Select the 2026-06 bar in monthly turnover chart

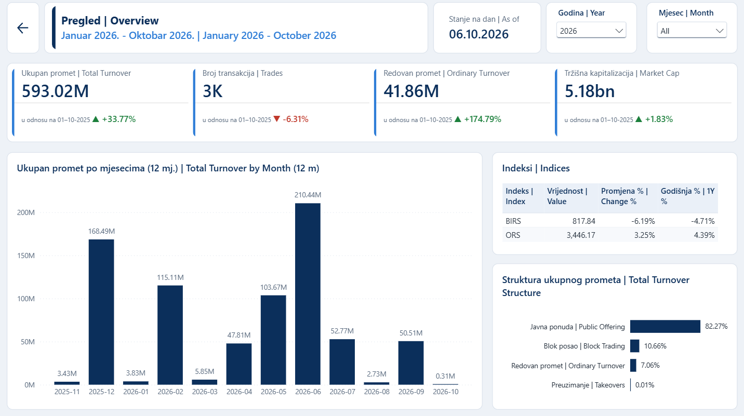click(308, 294)
